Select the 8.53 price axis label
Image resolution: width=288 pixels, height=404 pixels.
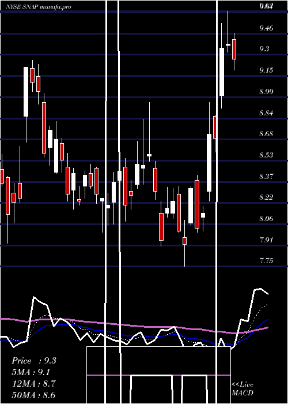266,155
